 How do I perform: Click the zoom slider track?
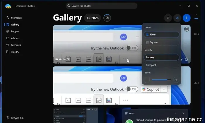(x=161, y=80)
